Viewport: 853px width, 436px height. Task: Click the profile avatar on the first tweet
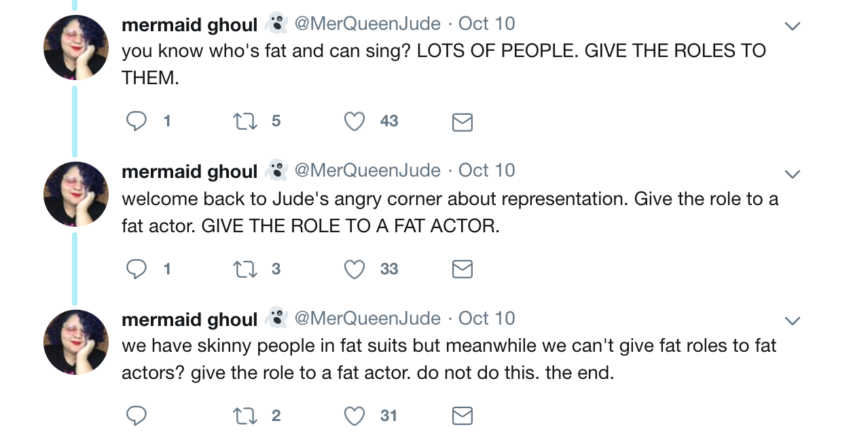pyautogui.click(x=76, y=48)
